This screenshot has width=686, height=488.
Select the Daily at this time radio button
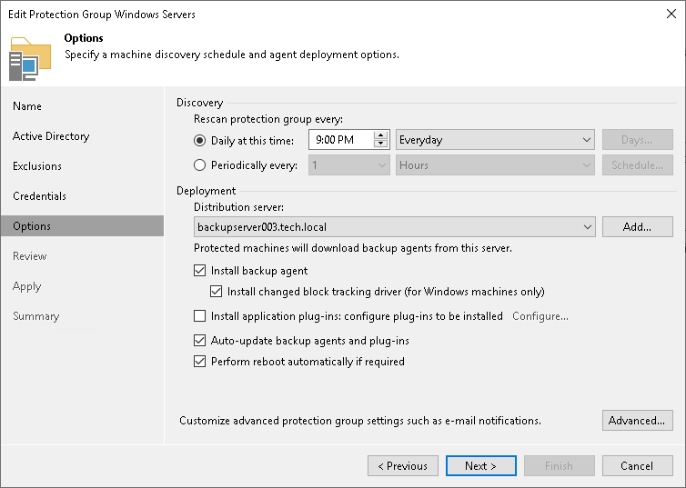(x=199, y=140)
